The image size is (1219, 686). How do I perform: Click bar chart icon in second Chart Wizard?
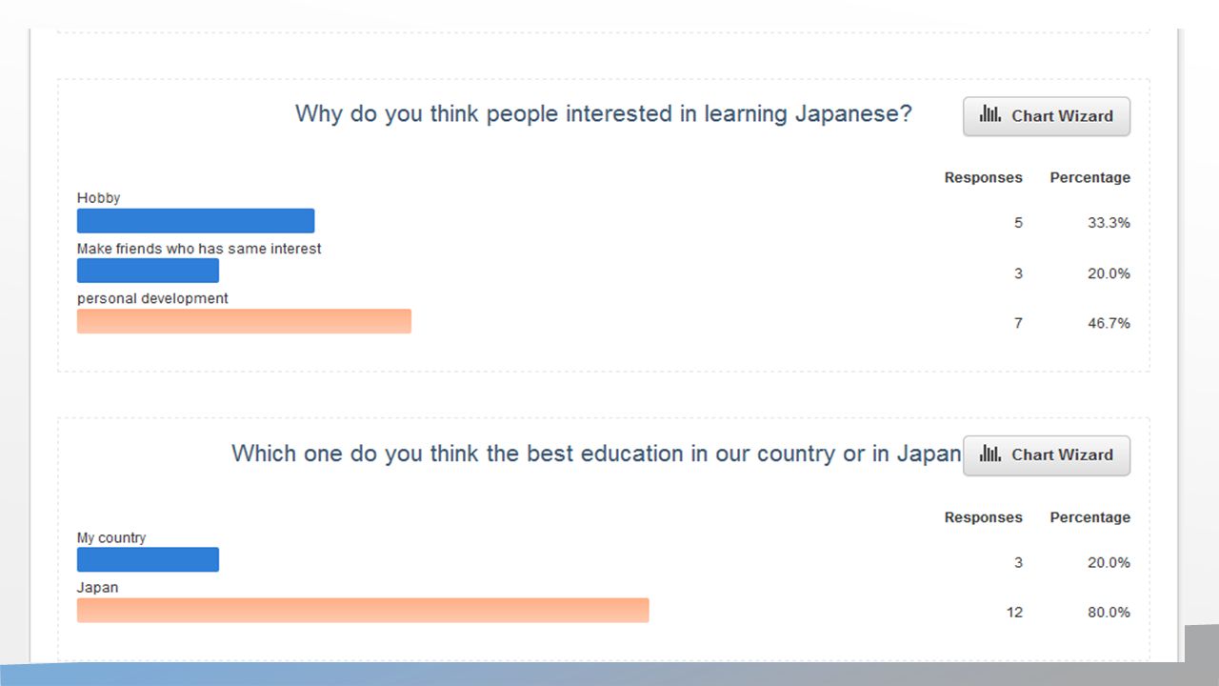coord(990,454)
